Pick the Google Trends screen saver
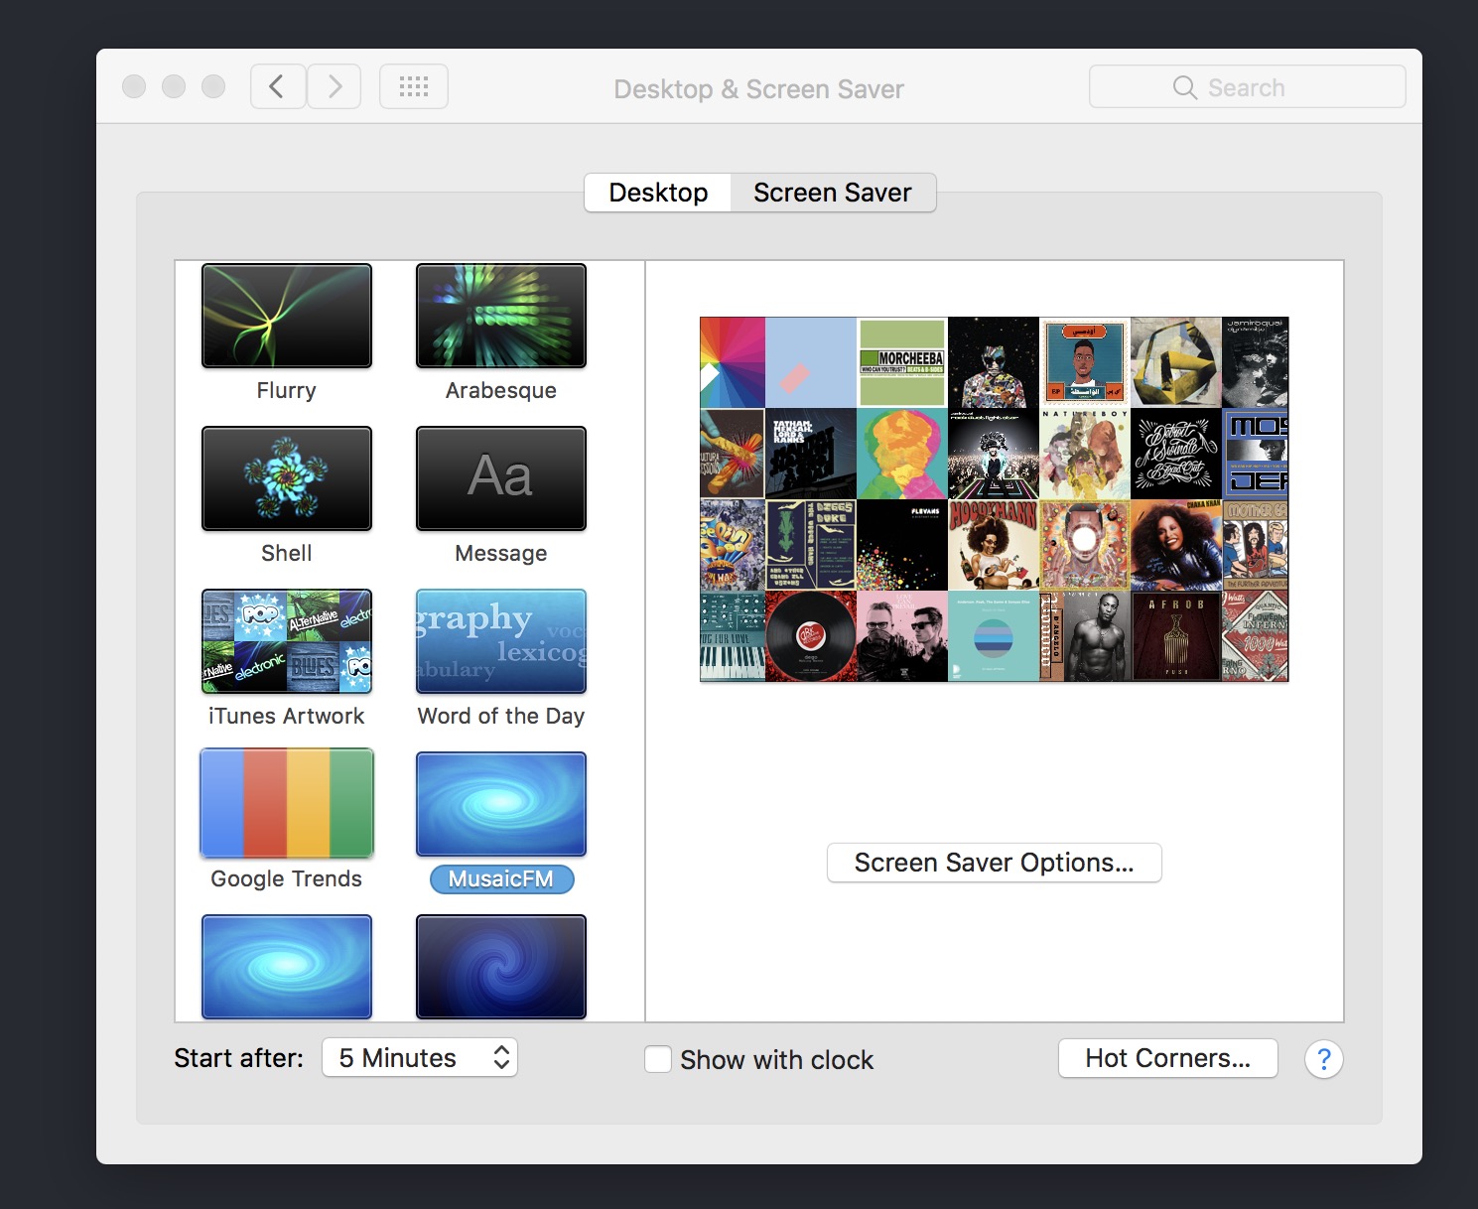Image resolution: width=1478 pixels, height=1209 pixels. (287, 804)
